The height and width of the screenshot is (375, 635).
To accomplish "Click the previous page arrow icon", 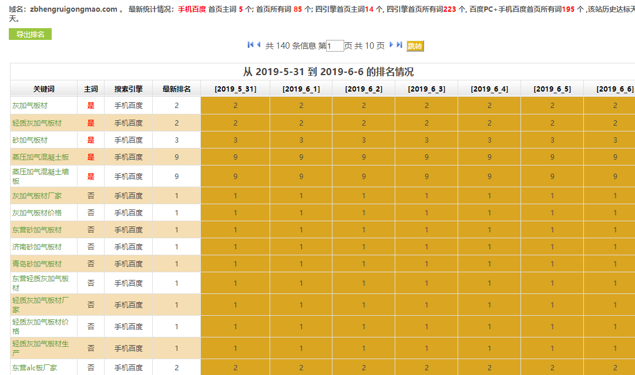I will pos(258,45).
